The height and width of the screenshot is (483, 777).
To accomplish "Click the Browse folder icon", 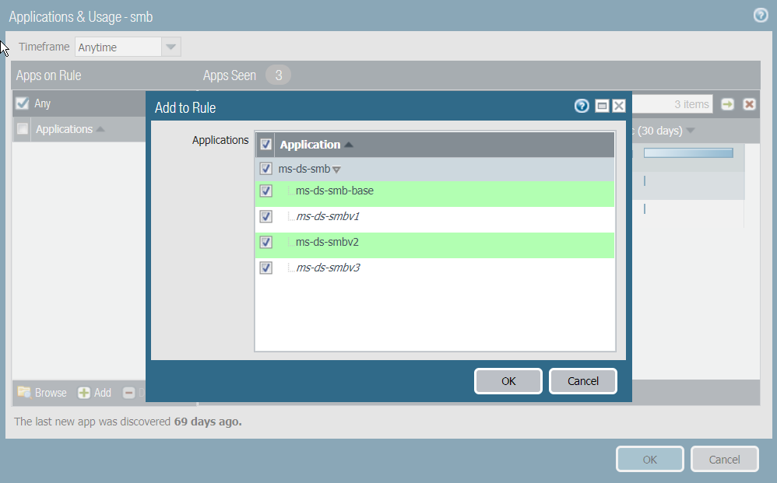I will coord(24,393).
